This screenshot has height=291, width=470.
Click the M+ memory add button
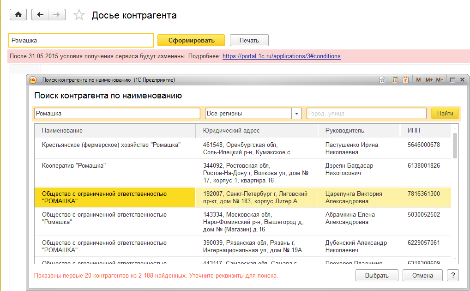coord(429,80)
